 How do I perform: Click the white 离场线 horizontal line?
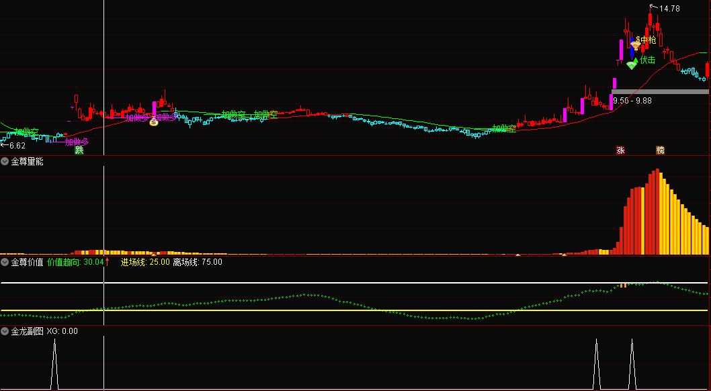coord(353,283)
